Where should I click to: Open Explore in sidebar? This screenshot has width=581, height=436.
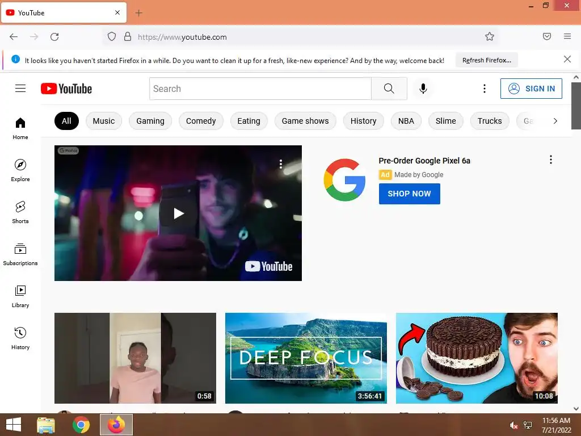click(20, 170)
